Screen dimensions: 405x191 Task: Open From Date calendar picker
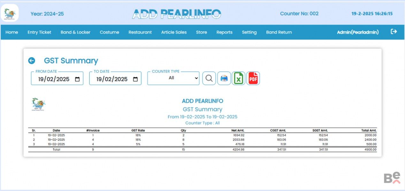tap(77, 79)
